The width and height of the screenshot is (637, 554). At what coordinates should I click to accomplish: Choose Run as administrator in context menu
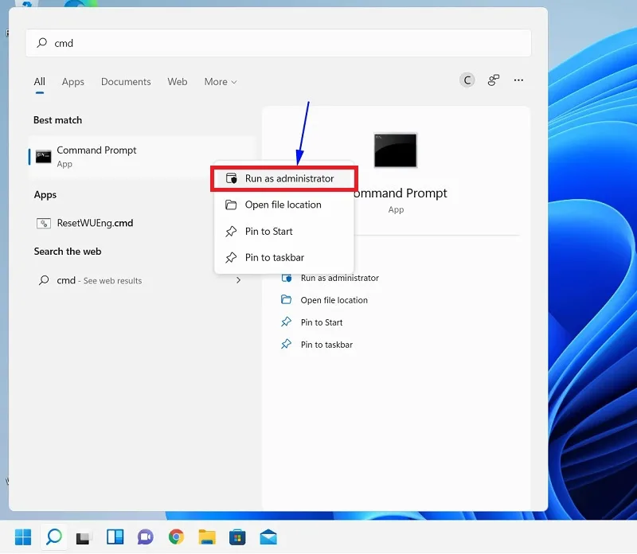284,178
